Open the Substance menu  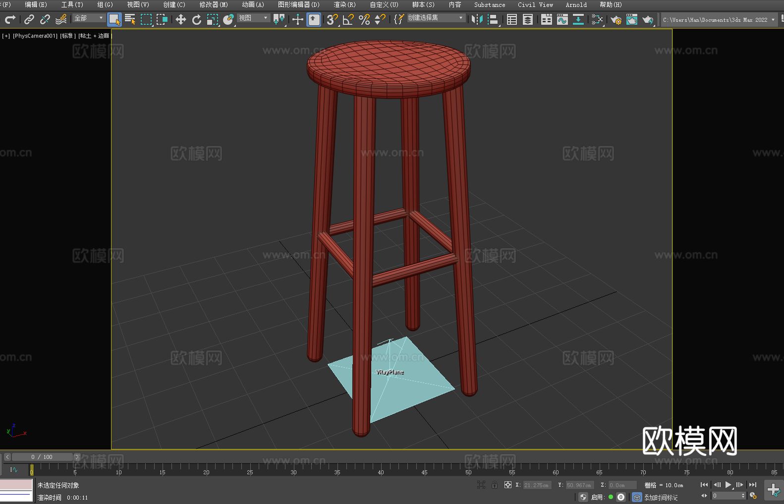pyautogui.click(x=490, y=4)
